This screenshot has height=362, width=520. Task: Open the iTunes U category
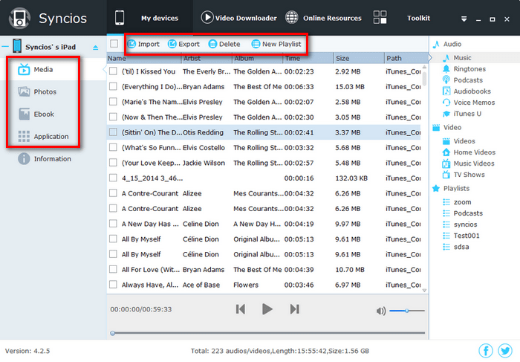pyautogui.click(x=467, y=114)
